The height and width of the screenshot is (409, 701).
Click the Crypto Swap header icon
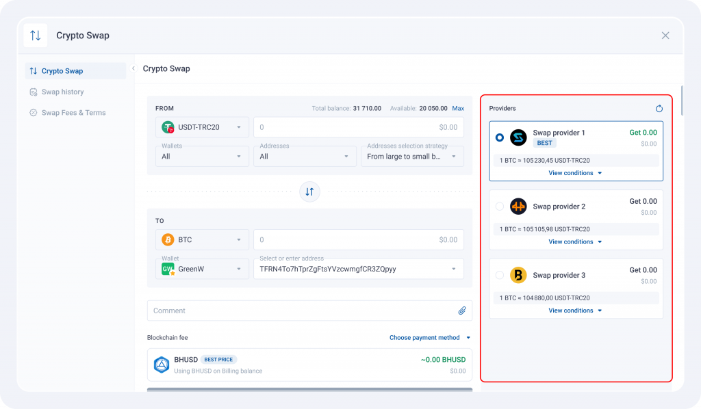click(x=36, y=36)
